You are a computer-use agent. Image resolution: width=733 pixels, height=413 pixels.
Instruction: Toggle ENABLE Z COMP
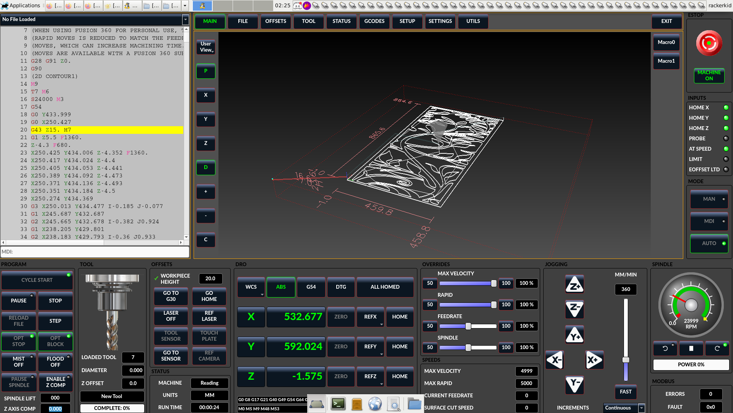pos(55,382)
